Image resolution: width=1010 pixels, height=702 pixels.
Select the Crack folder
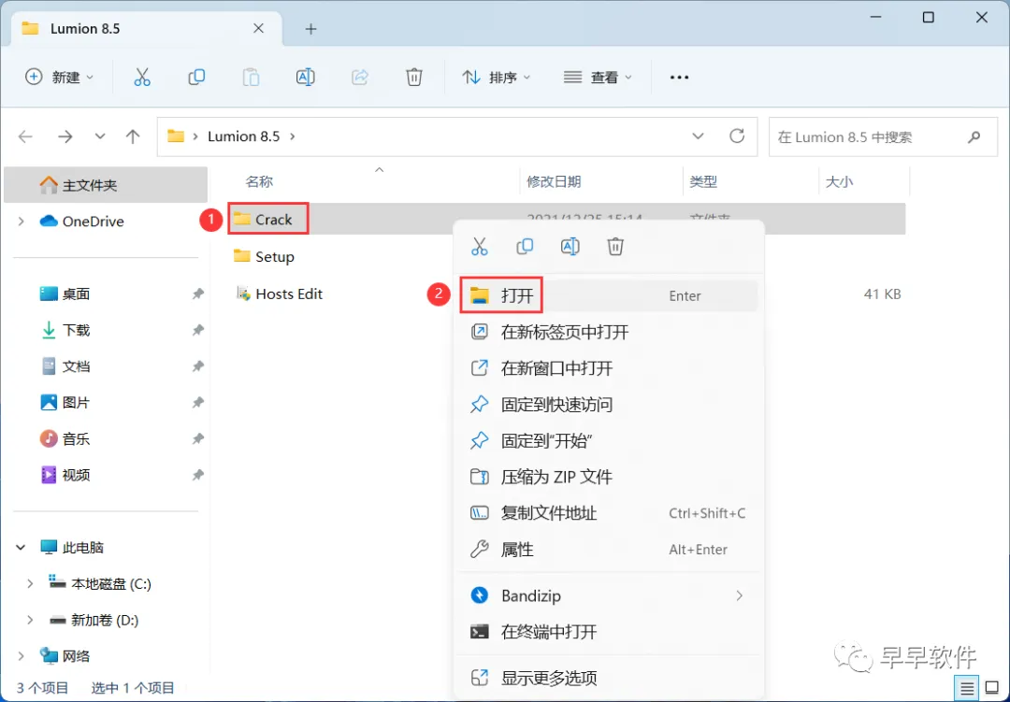coord(262,220)
